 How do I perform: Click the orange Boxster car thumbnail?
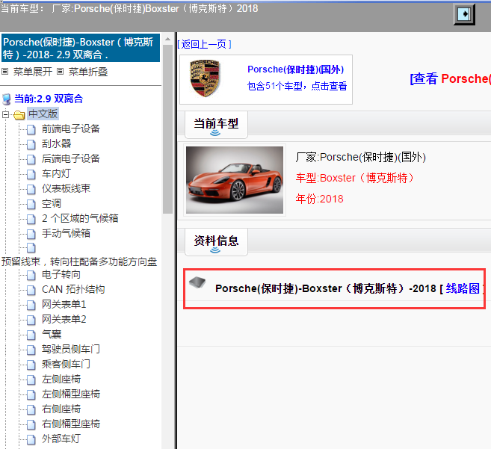[235, 180]
